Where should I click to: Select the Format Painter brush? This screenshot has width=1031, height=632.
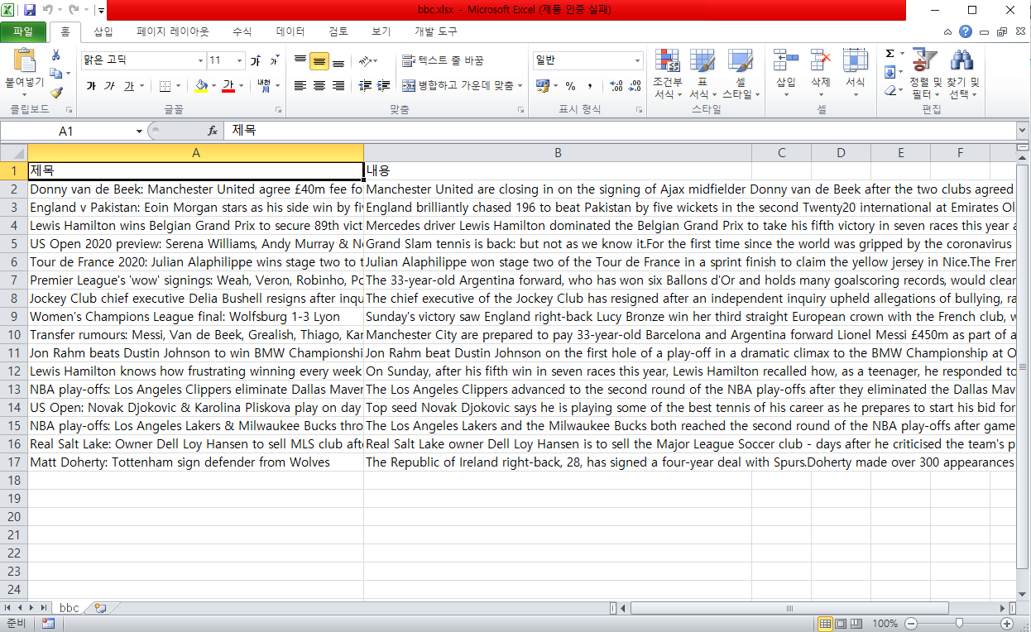pyautogui.click(x=56, y=93)
